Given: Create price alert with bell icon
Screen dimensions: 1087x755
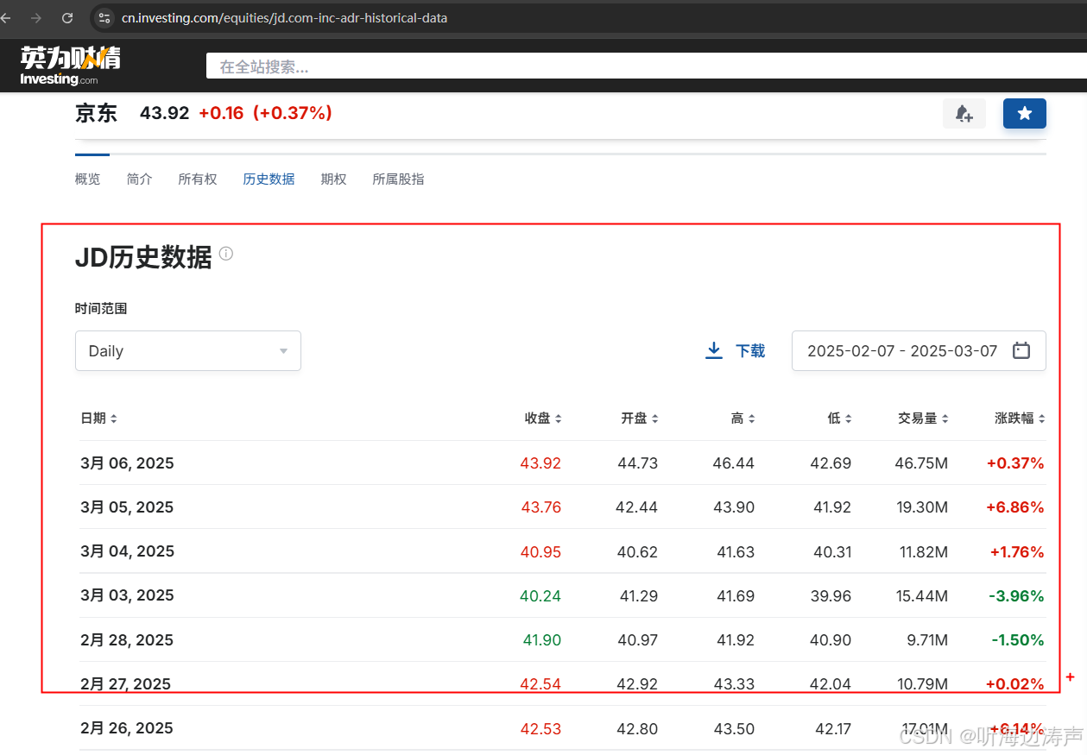Looking at the screenshot, I should click(x=964, y=113).
